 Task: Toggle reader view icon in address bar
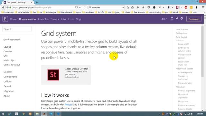pyautogui.click(x=76, y=7)
